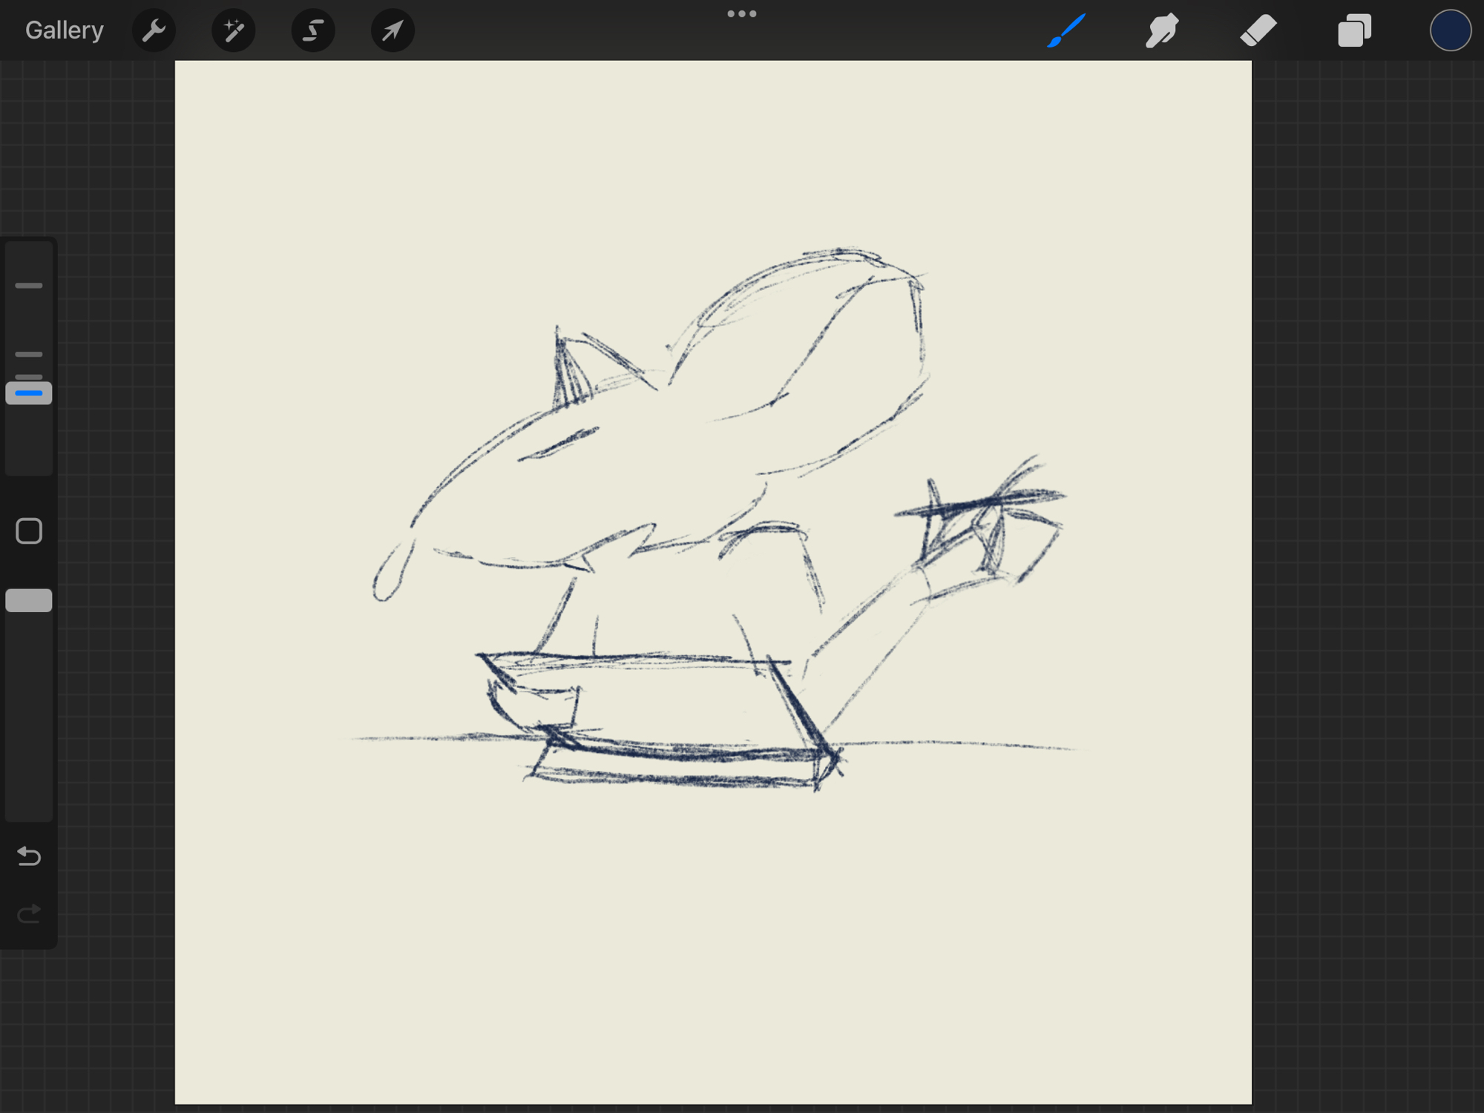Click the gray opacity slider handle

[29, 600]
